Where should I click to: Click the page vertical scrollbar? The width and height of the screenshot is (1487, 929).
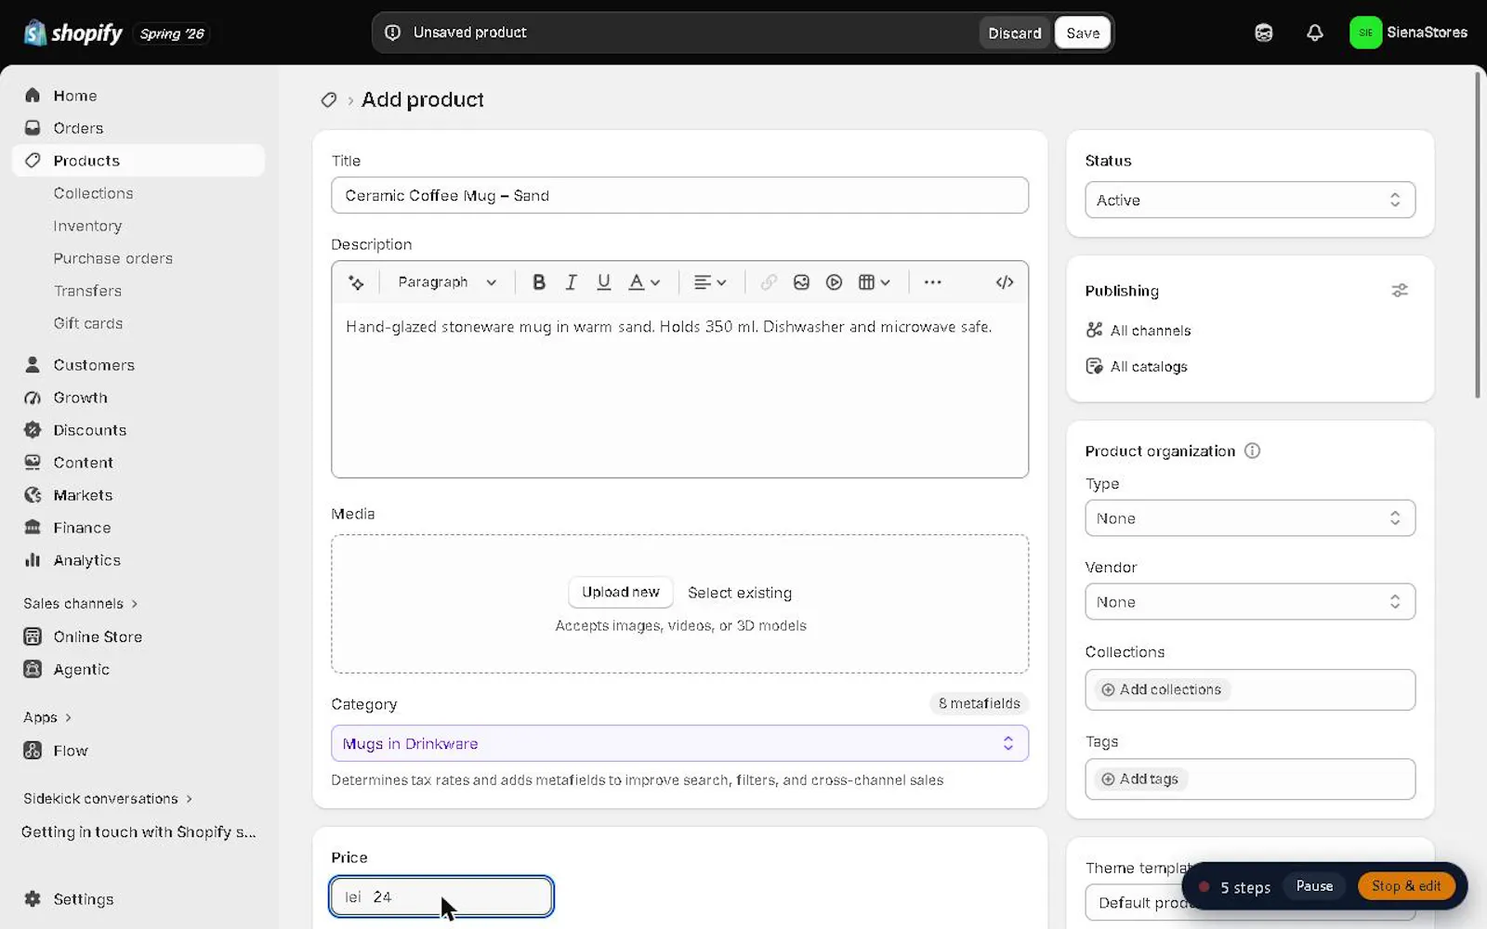coord(1477,235)
